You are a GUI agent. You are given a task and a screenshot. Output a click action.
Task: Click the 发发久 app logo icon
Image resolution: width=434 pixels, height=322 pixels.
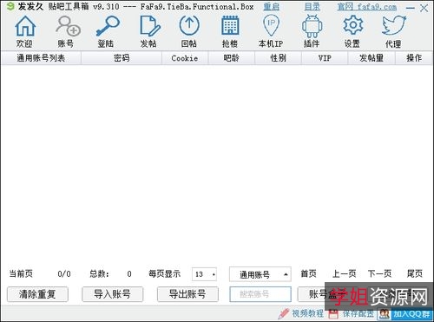[x=10, y=6]
